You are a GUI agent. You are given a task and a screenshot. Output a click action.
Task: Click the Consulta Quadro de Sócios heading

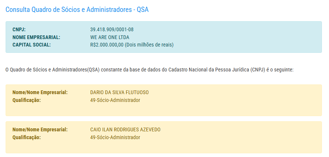77,10
